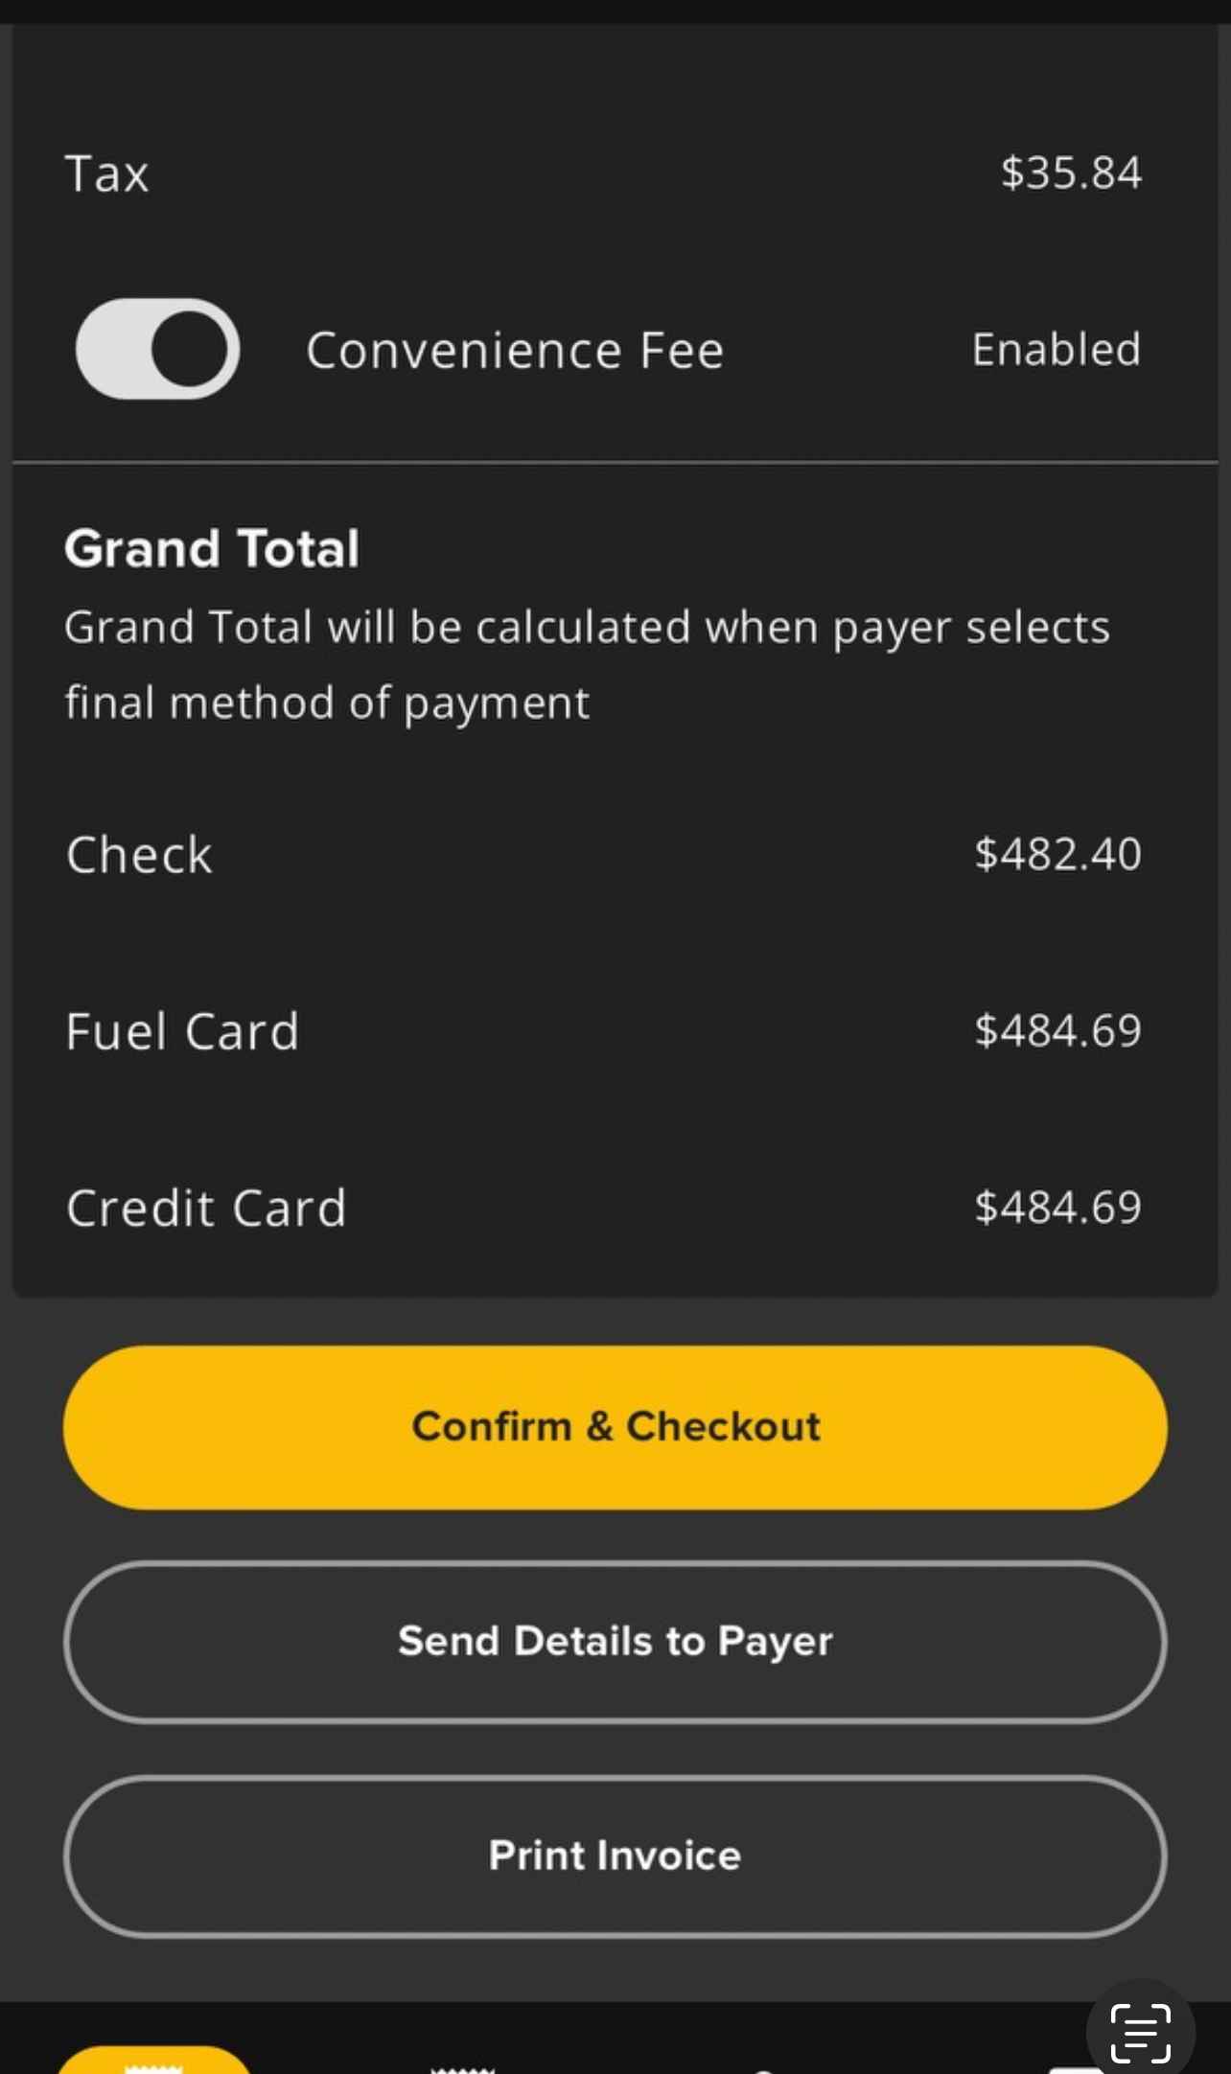Click the Print Invoice button
The height and width of the screenshot is (2074, 1231).
pos(615,1856)
